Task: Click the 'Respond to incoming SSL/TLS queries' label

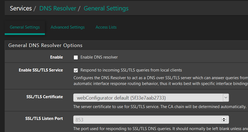Action: (x=131, y=70)
